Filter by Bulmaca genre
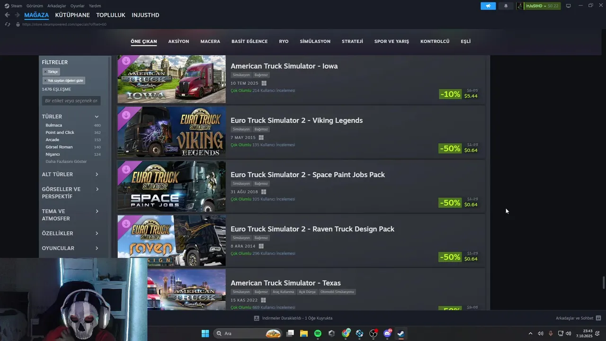This screenshot has height=341, width=606. coord(53,126)
